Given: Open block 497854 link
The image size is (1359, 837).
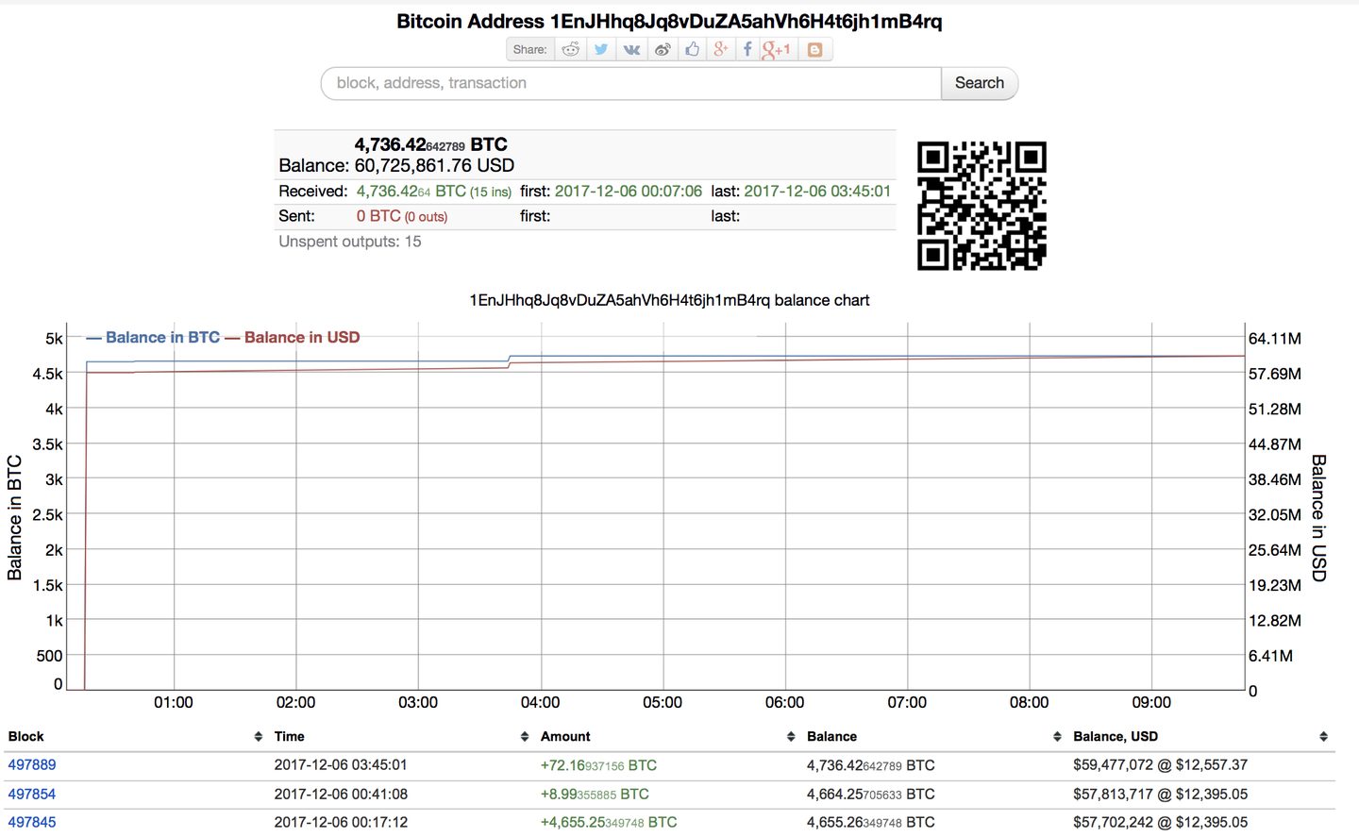Looking at the screenshot, I should click(32, 795).
